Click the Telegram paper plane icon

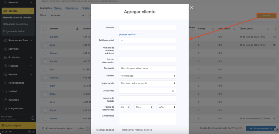pyautogui.click(x=33, y=132)
